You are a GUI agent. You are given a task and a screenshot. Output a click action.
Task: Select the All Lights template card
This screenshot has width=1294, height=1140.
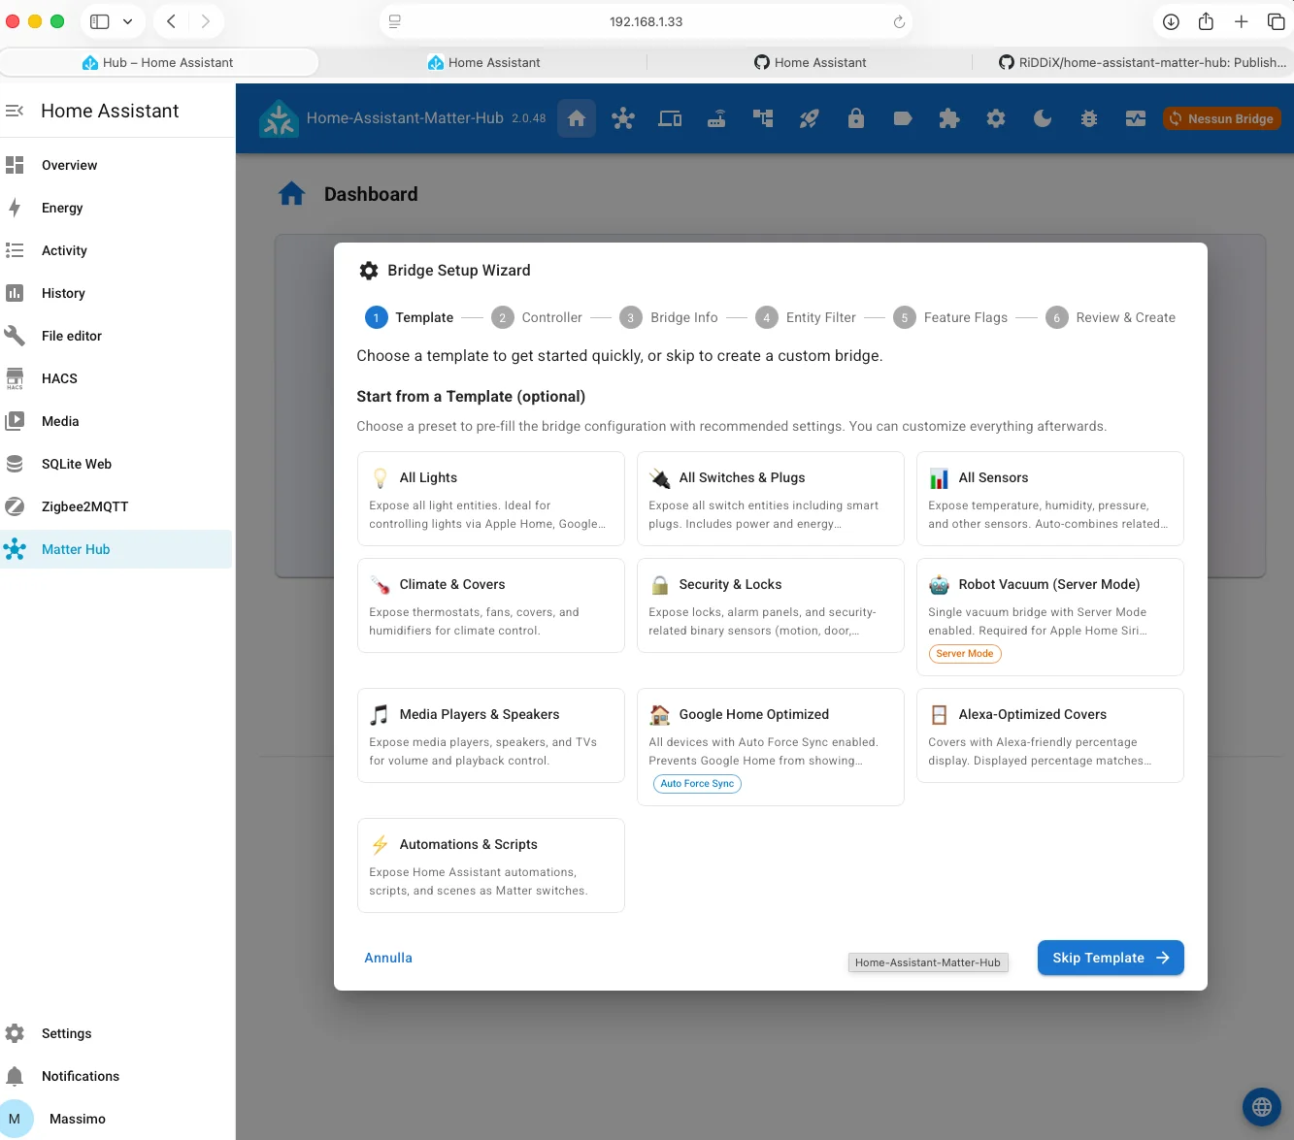pyautogui.click(x=491, y=499)
